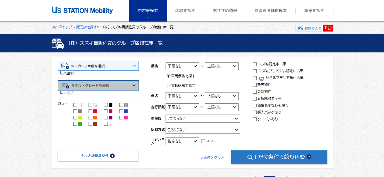Image resolution: width=384 pixels, height=177 pixels.
Task: Click the red 0台 favorites counter
Action: tap(328, 28)
